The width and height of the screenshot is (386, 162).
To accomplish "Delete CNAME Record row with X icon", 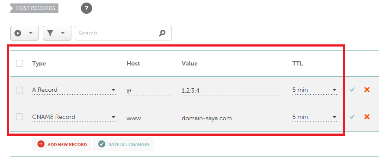I will (367, 117).
